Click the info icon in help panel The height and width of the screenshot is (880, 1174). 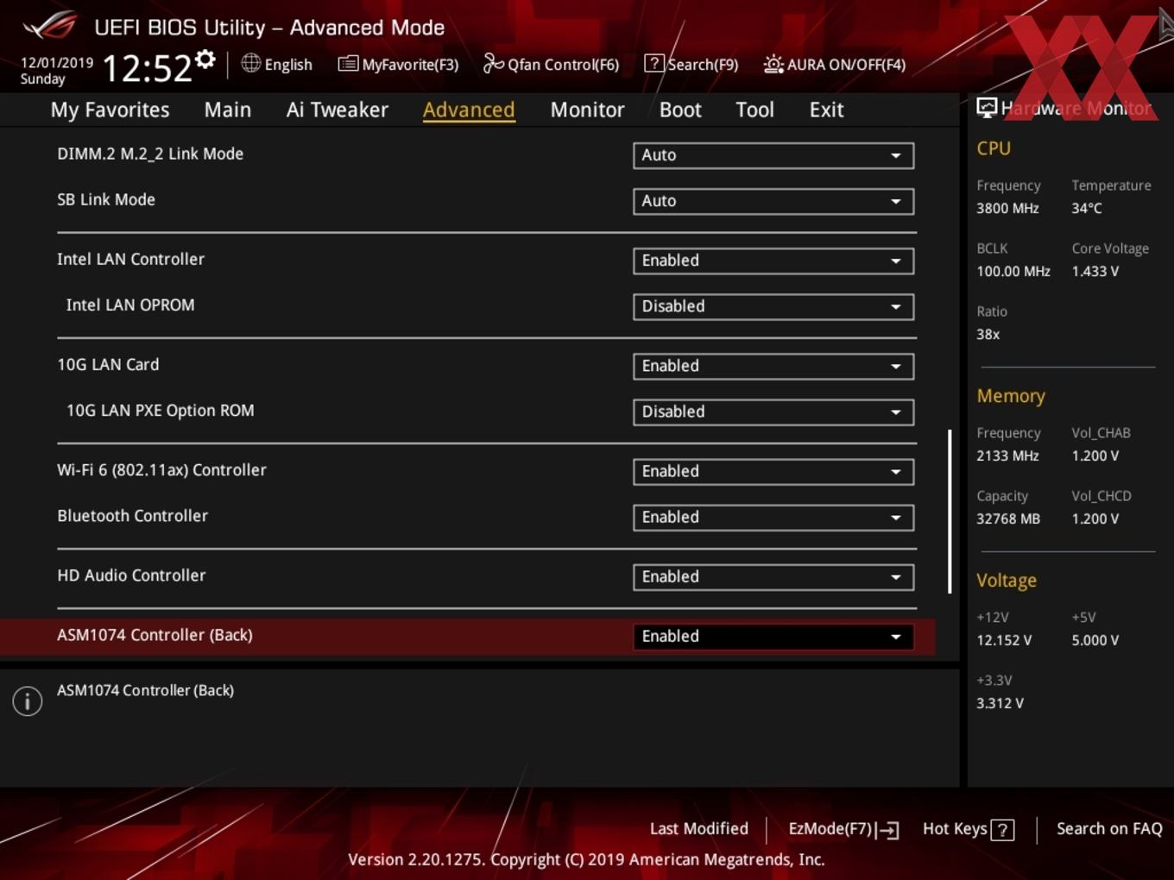click(28, 701)
